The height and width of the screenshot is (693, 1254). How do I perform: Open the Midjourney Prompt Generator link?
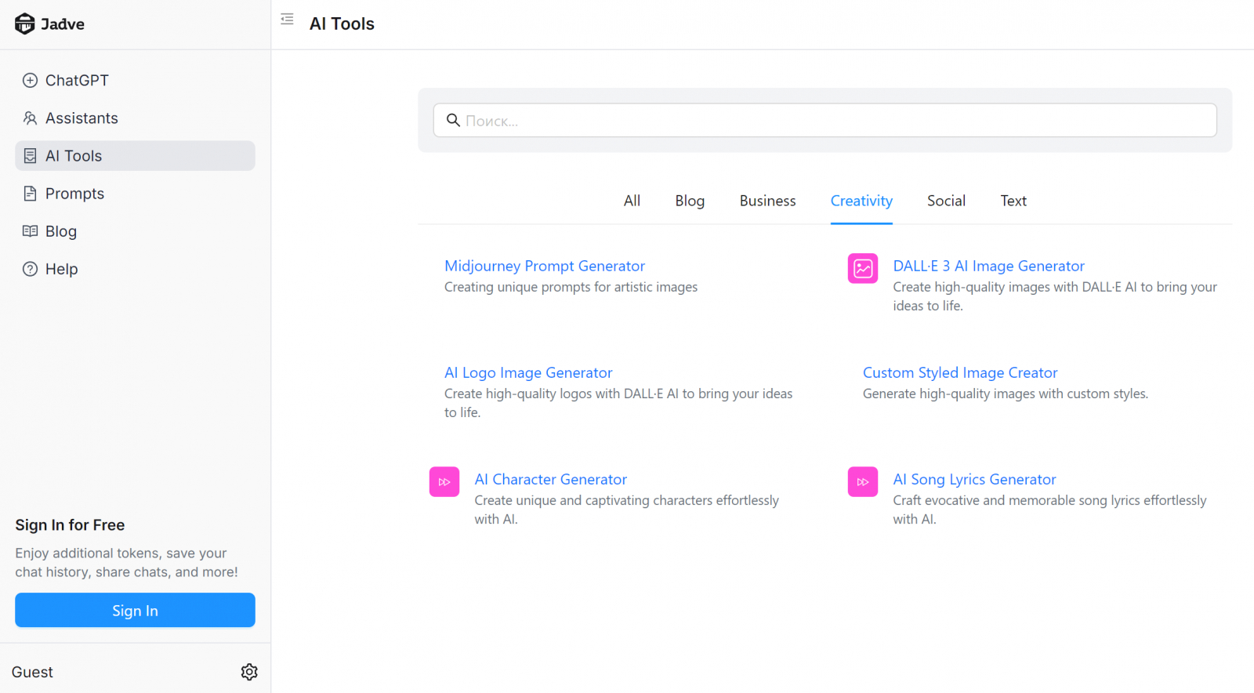tap(544, 267)
